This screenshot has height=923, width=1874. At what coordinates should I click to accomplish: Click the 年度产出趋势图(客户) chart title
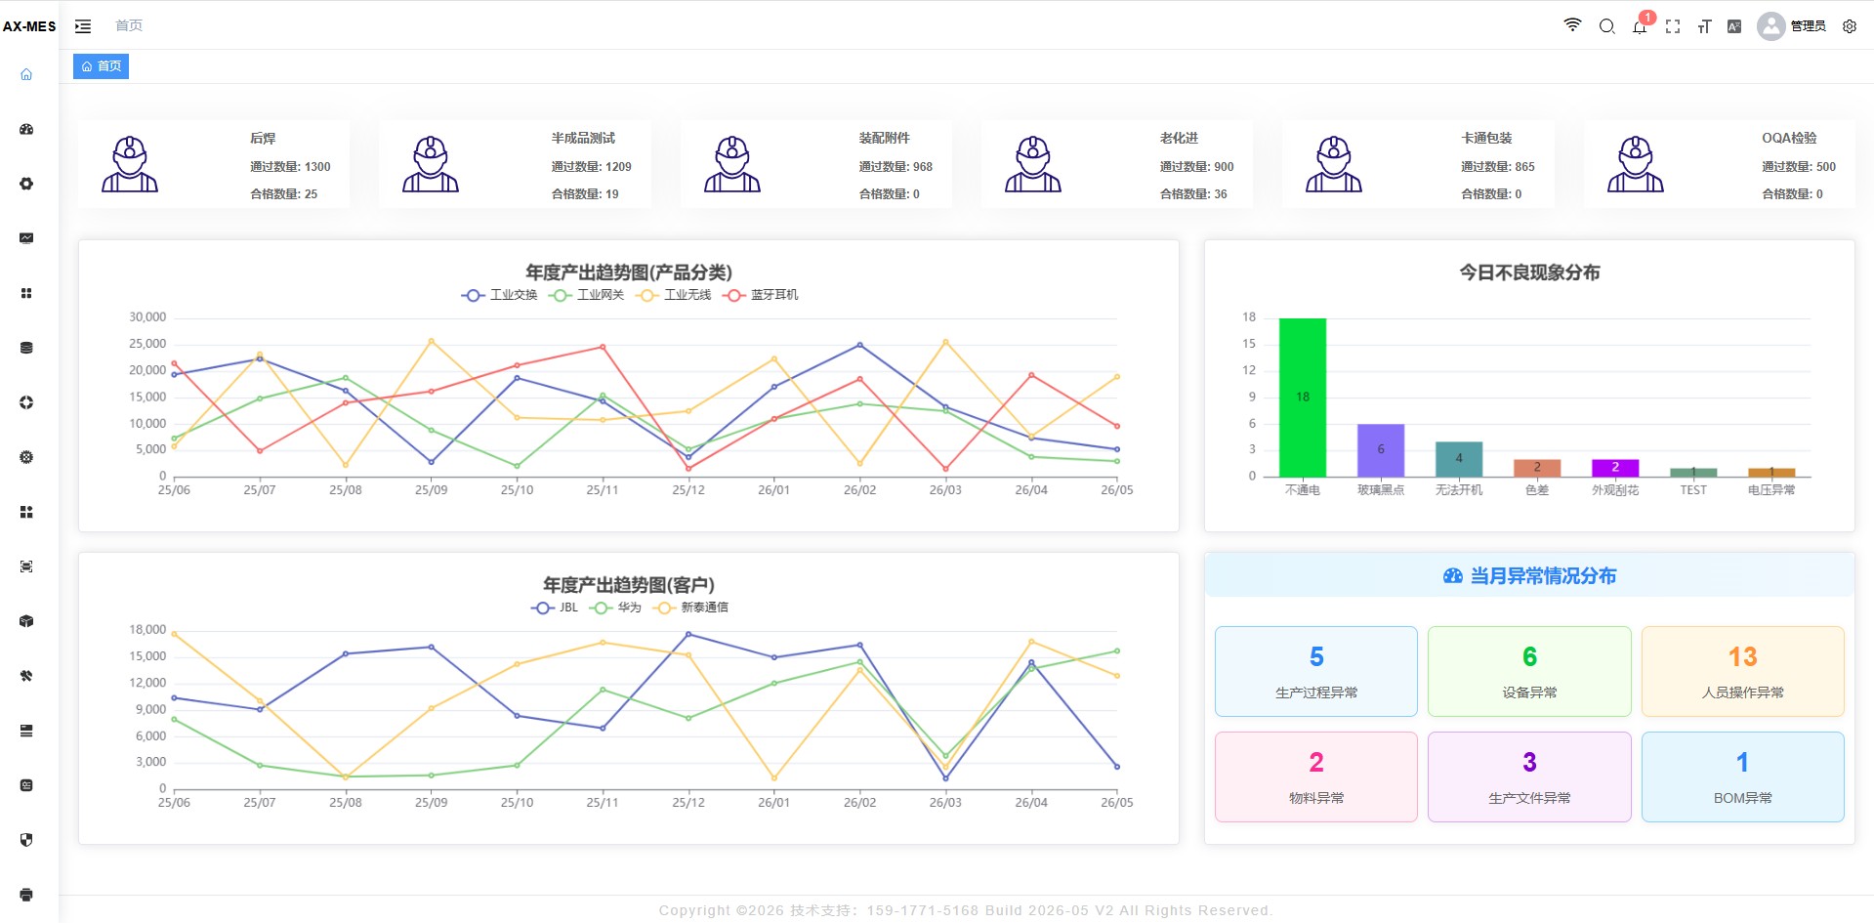point(629,585)
